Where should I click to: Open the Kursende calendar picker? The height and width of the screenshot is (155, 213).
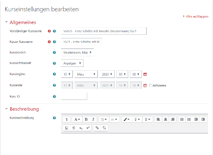[x=145, y=86]
